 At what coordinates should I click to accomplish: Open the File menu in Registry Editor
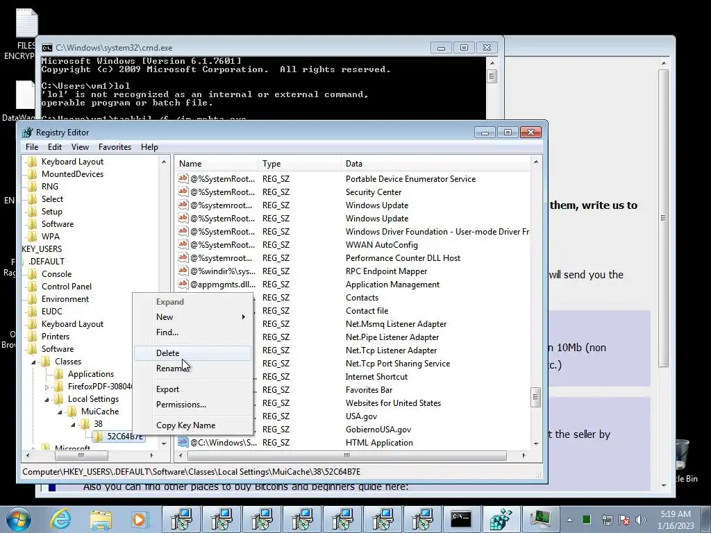(32, 147)
